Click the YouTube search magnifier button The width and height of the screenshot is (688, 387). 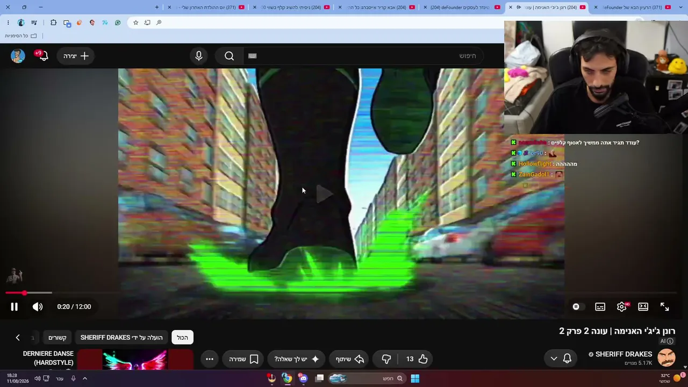230,56
